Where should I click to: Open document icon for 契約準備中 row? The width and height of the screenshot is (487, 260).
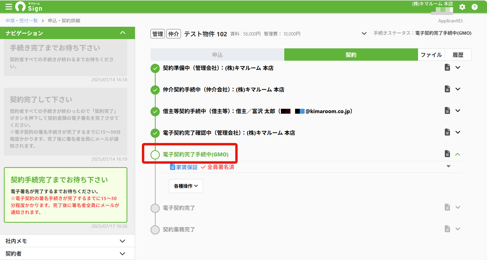pos(447,67)
